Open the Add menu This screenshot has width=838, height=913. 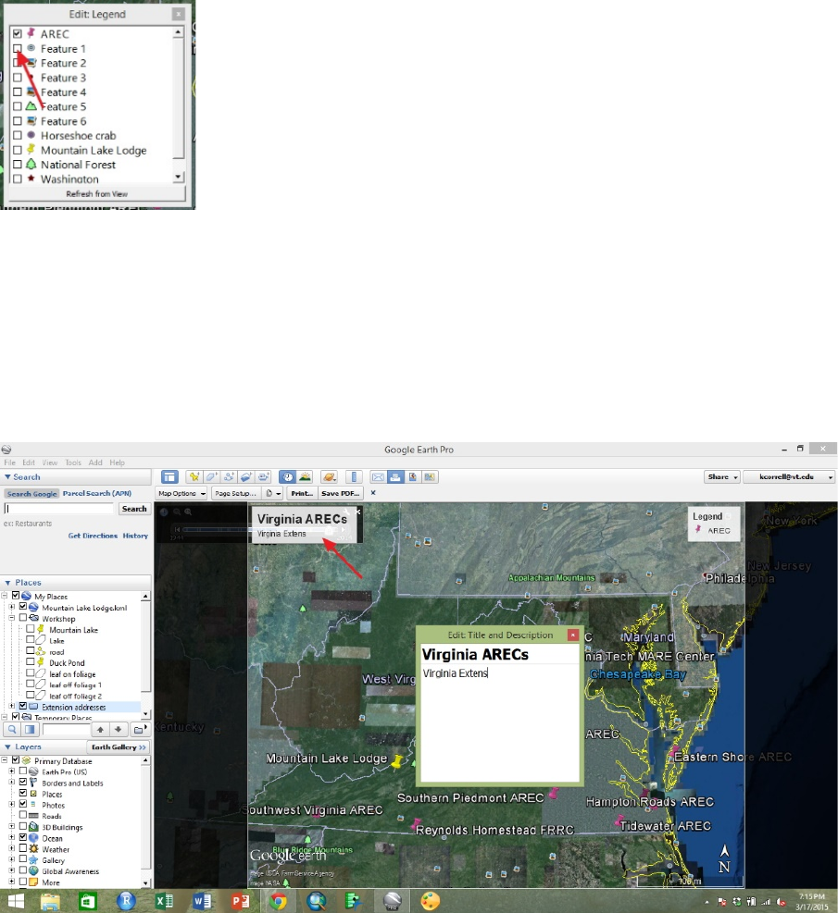[95, 463]
